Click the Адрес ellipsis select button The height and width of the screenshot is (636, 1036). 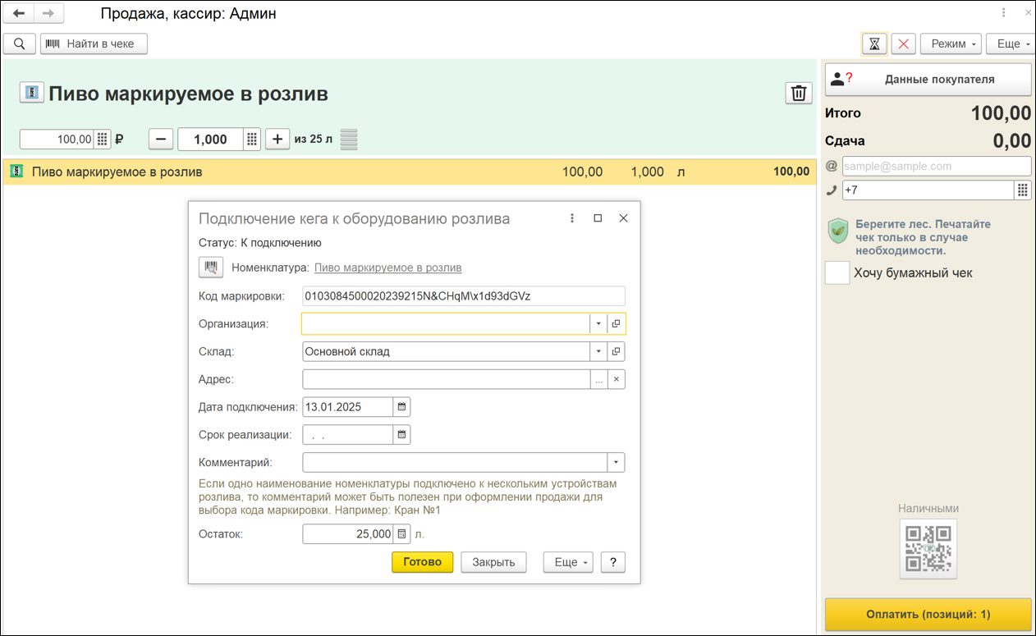click(x=599, y=379)
